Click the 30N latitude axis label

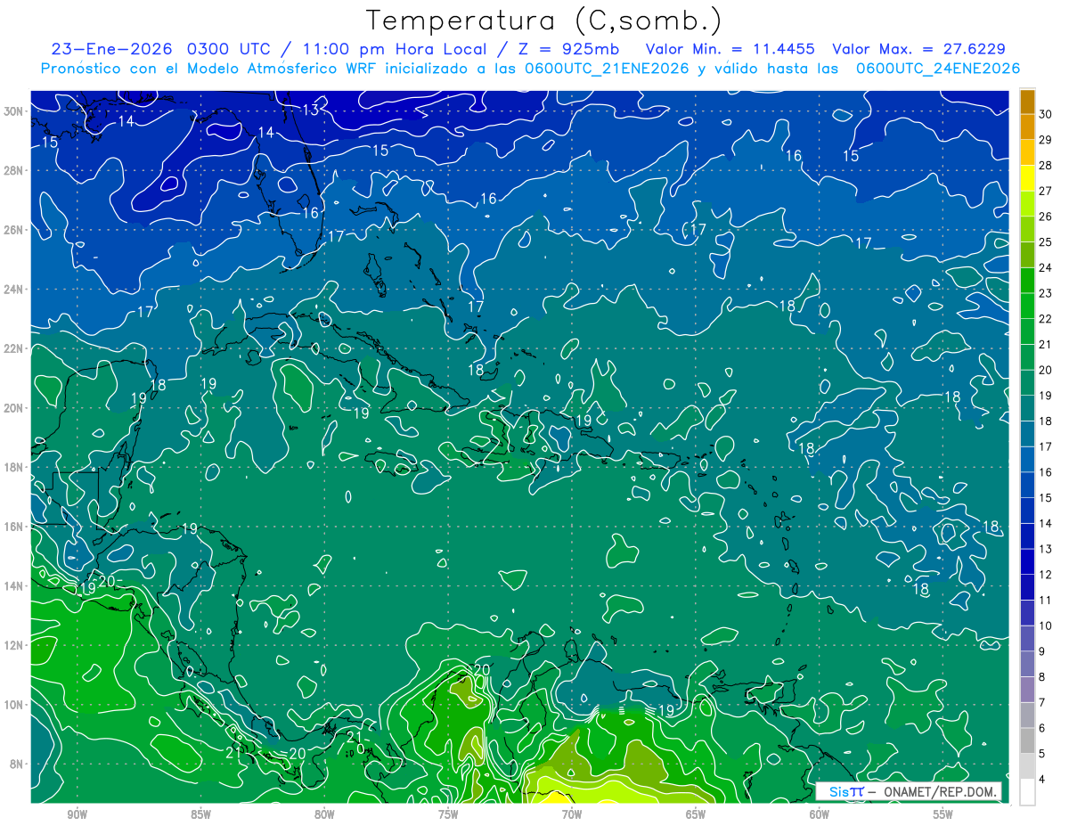[13, 111]
